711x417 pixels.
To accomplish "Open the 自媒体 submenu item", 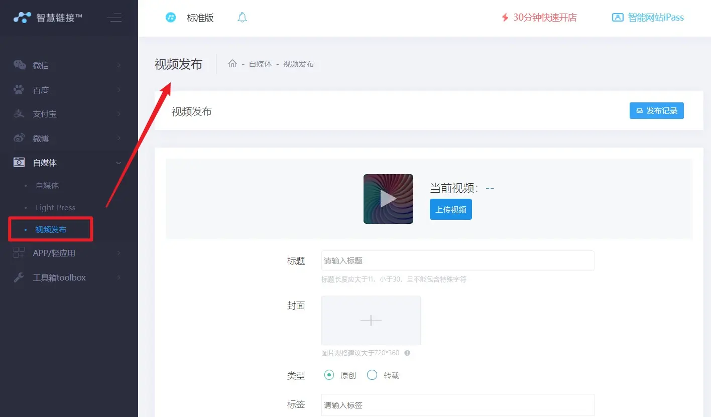I will (x=47, y=185).
